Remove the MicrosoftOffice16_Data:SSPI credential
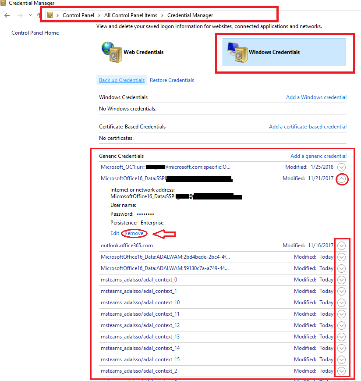Screen dimensions: 361x381 (134, 233)
